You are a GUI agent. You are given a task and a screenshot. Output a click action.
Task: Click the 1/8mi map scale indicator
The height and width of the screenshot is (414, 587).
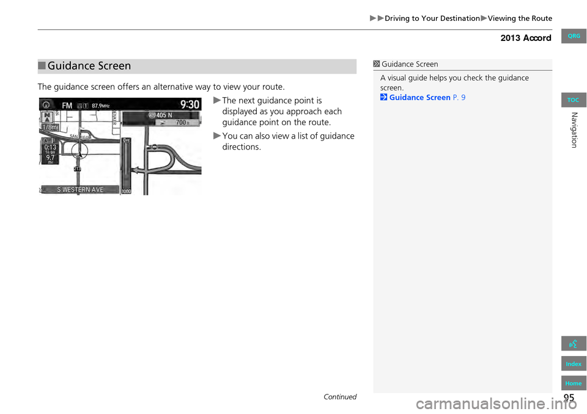coord(50,127)
